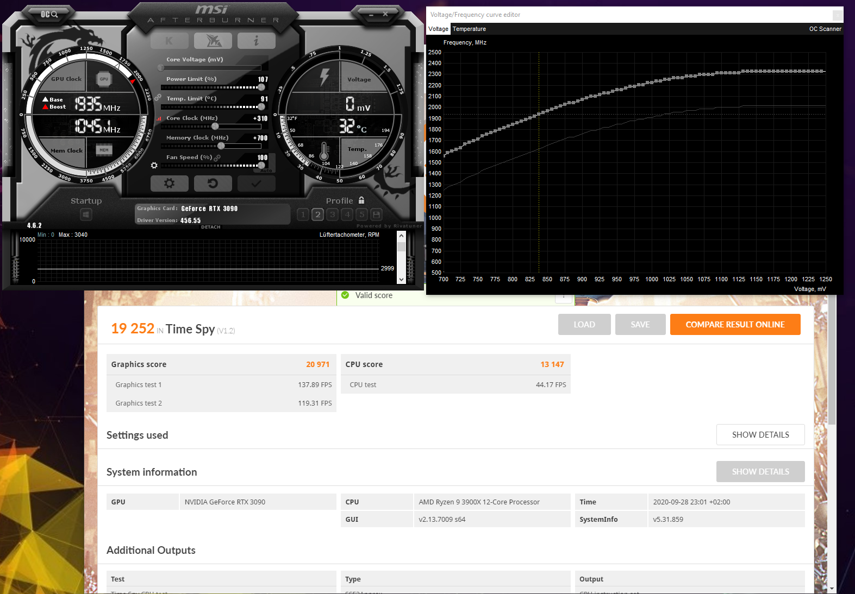Image resolution: width=855 pixels, height=594 pixels.
Task: Click the Fan Speed slider handle
Action: click(x=261, y=166)
